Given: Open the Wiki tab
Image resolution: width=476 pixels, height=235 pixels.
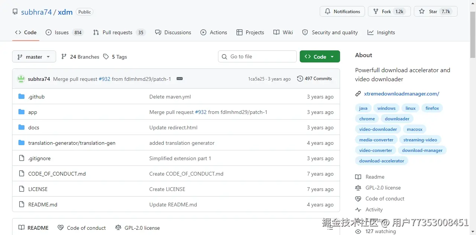Looking at the screenshot, I should coord(283,32).
